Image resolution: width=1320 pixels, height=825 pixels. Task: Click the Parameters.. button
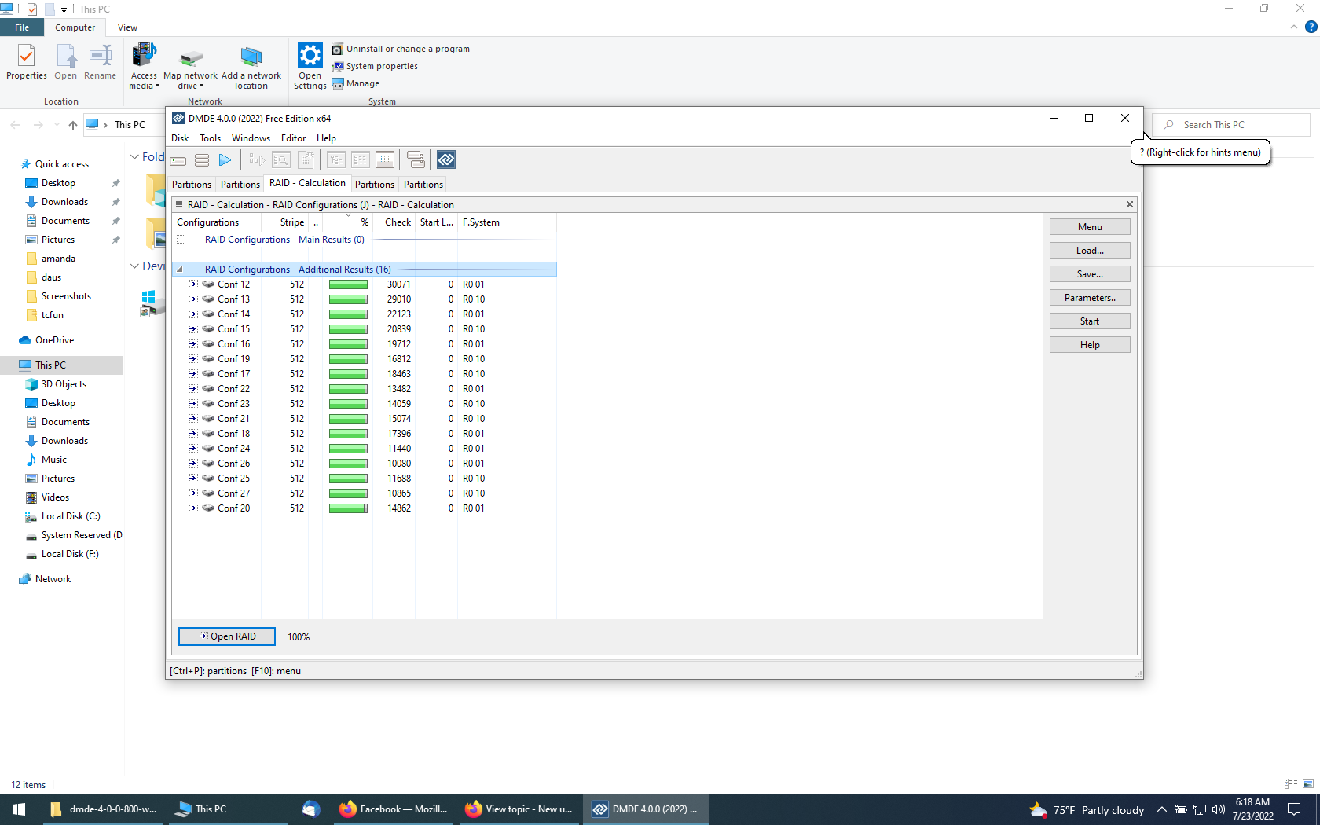pos(1090,298)
